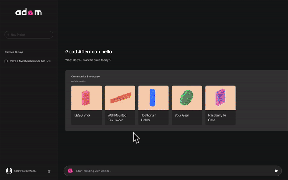Viewport: 288px width, 180px height.
Task: Select the Raspberry Pi Case thumbnail
Action: coord(220,98)
